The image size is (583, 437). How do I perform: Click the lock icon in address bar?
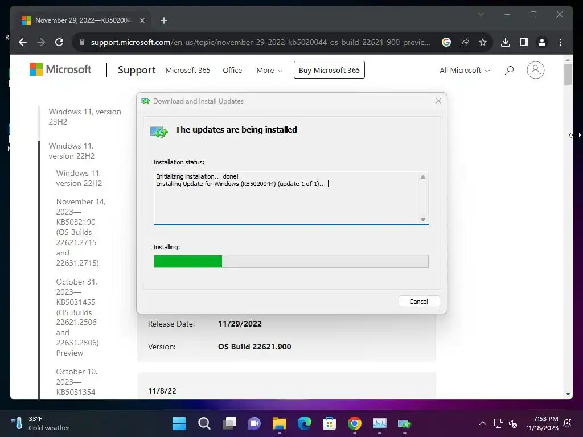(82, 42)
